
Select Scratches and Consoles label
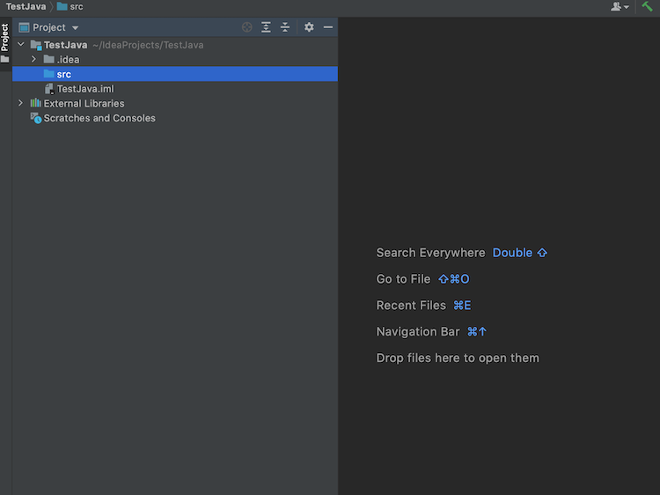99,118
